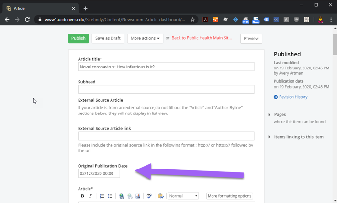Open the Adobe Acrobat extension
The image size is (337, 203).
coord(205,20)
